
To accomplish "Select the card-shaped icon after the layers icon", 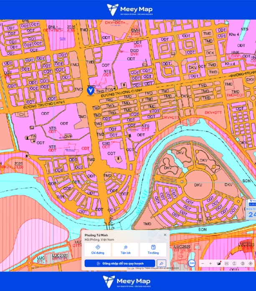I will point(227,264).
